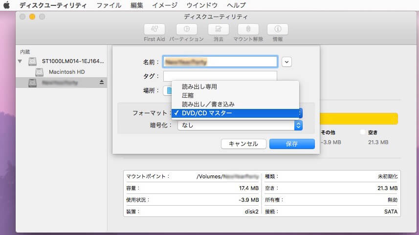Click the 保存 save button
The width and height of the screenshot is (419, 235).
(x=292, y=144)
